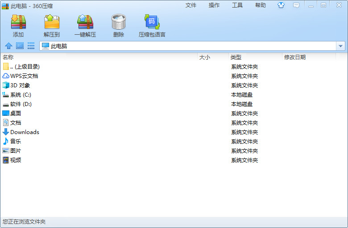Select the WPS云文档 entry name
This screenshot has height=228, width=348.
pos(24,76)
